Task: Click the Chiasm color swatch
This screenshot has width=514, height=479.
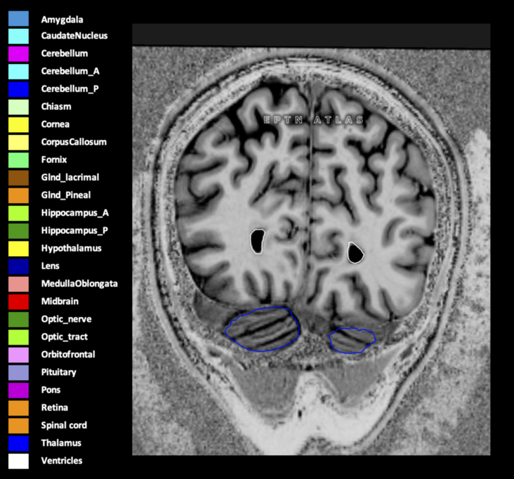Action: pos(18,107)
